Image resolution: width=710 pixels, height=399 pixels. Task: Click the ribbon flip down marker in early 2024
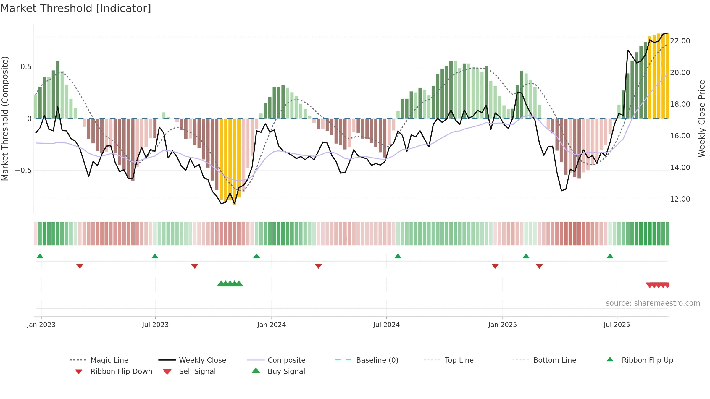[x=318, y=266]
